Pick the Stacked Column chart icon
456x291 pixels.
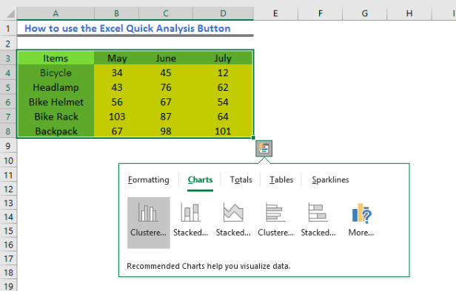pyautogui.click(x=191, y=222)
